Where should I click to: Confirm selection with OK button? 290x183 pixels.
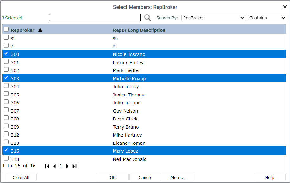coord(113,177)
